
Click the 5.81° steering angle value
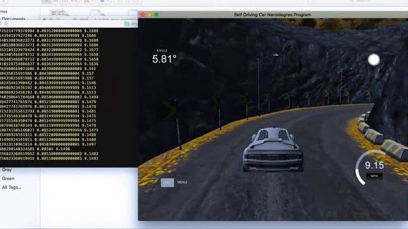(164, 59)
